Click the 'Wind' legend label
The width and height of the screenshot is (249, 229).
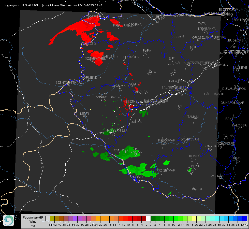click(x=33, y=222)
